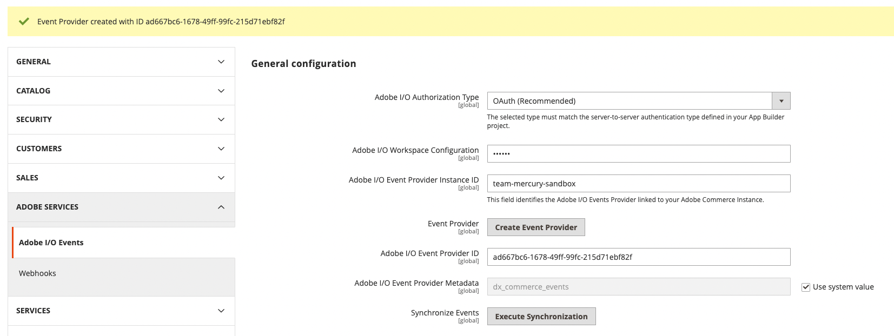Image resolution: width=894 pixels, height=336 pixels.
Task: Uncheck Use system value checkbox
Action: pyautogui.click(x=806, y=287)
